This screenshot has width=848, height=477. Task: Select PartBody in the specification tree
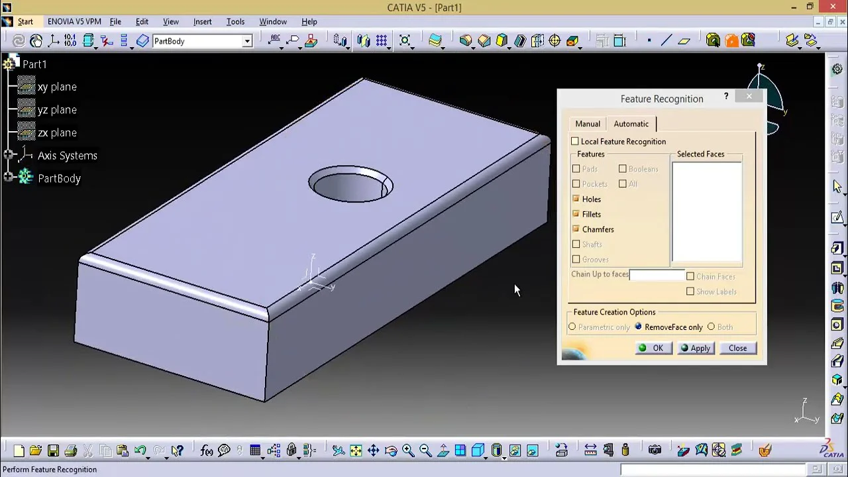tap(59, 178)
